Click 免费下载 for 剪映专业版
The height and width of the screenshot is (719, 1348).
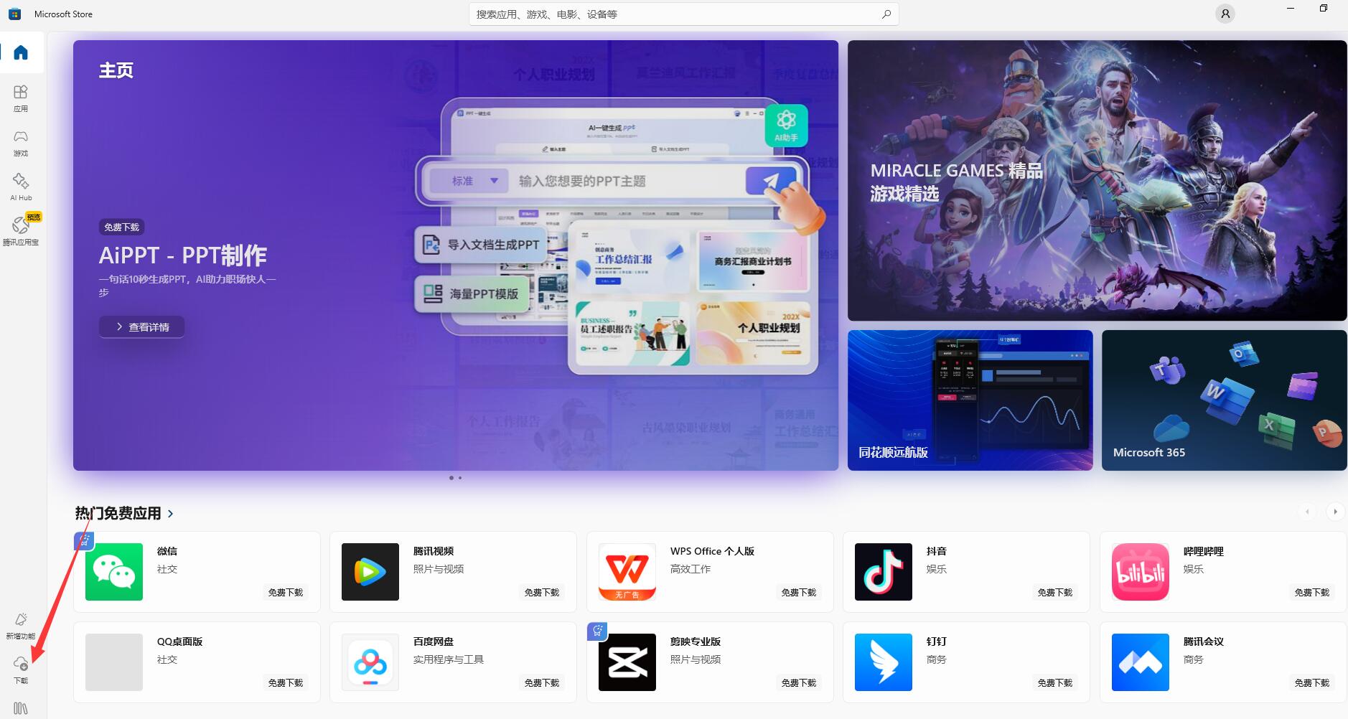point(799,682)
